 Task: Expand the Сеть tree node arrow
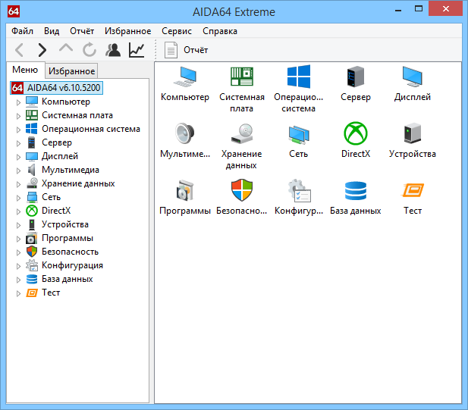(x=19, y=198)
